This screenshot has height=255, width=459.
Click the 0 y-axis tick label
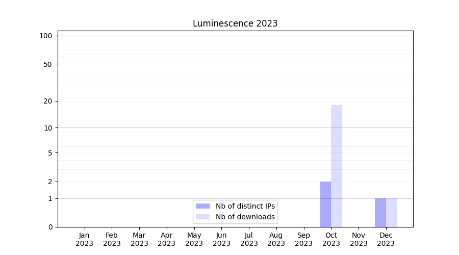(x=50, y=227)
